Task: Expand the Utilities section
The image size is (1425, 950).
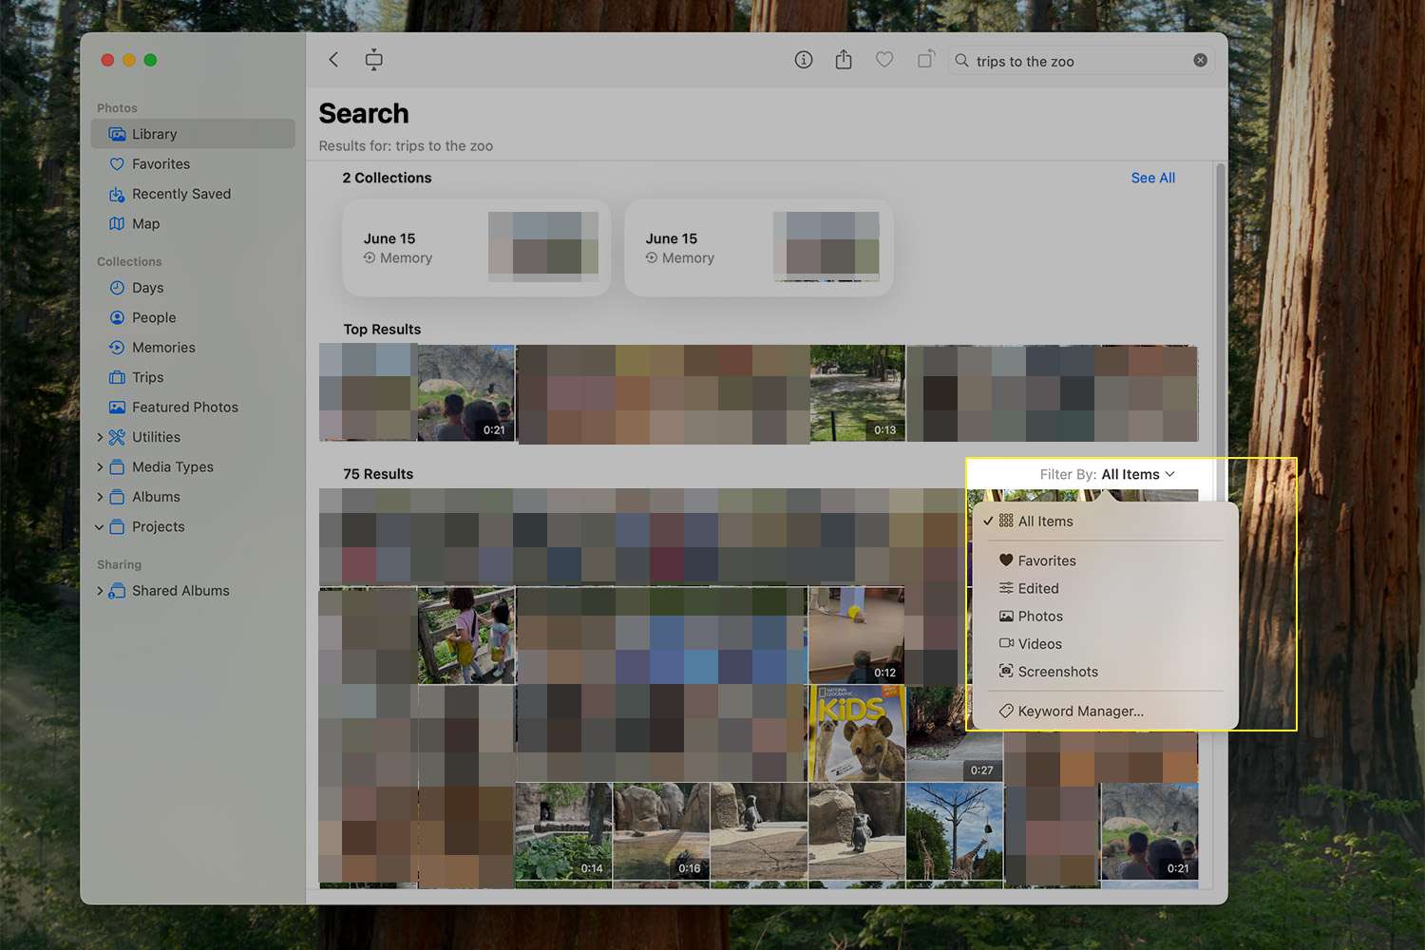Action: [100, 437]
